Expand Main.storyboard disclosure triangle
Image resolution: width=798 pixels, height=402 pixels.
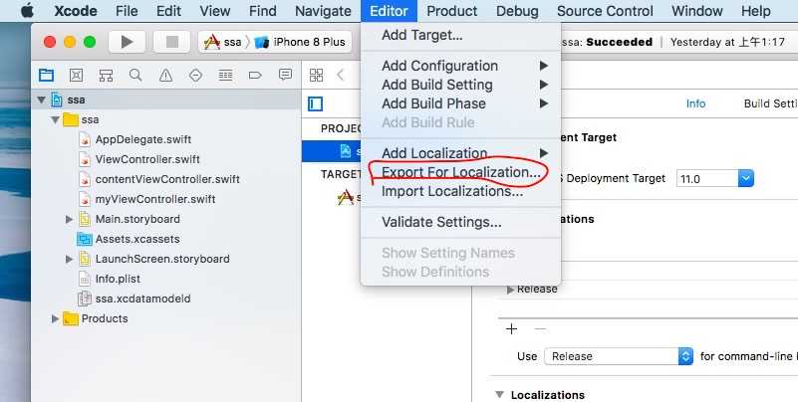[x=69, y=219]
